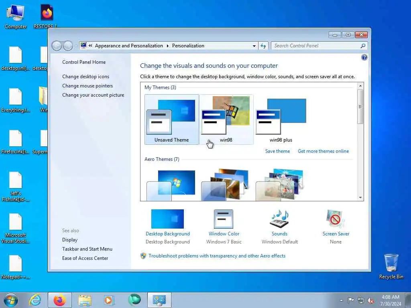Select the Recycle Bin desktop icon

(391, 266)
